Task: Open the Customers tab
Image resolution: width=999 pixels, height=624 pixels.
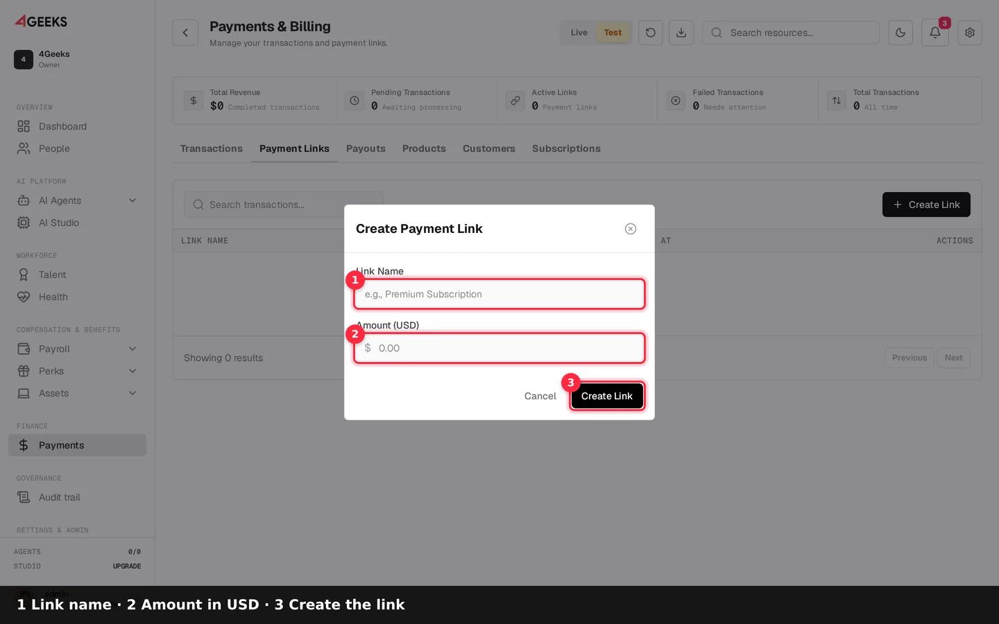Action: (x=489, y=148)
